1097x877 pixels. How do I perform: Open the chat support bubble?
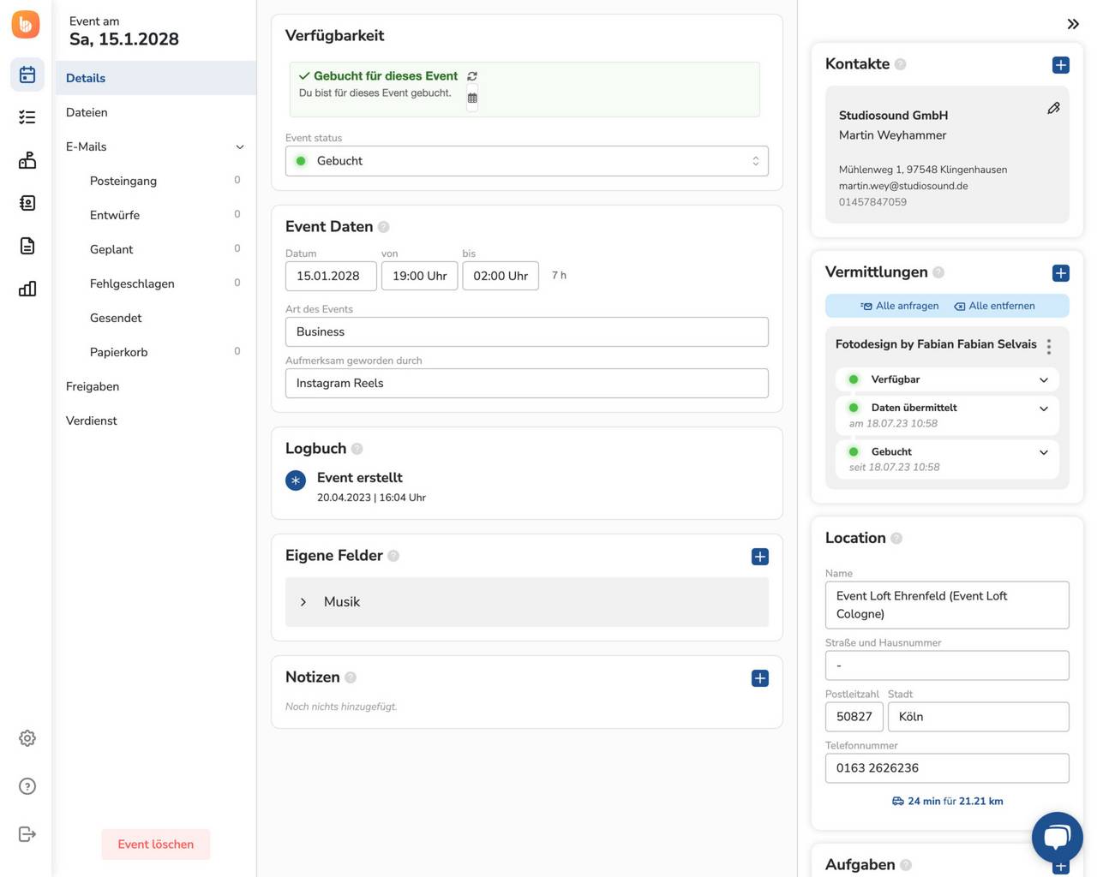click(1057, 837)
